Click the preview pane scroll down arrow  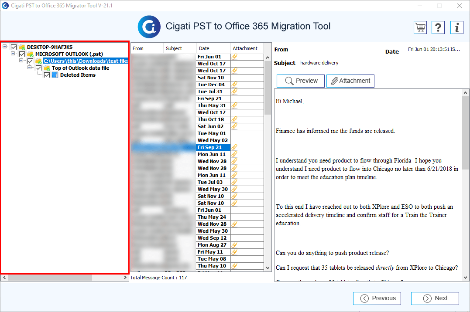point(465,278)
